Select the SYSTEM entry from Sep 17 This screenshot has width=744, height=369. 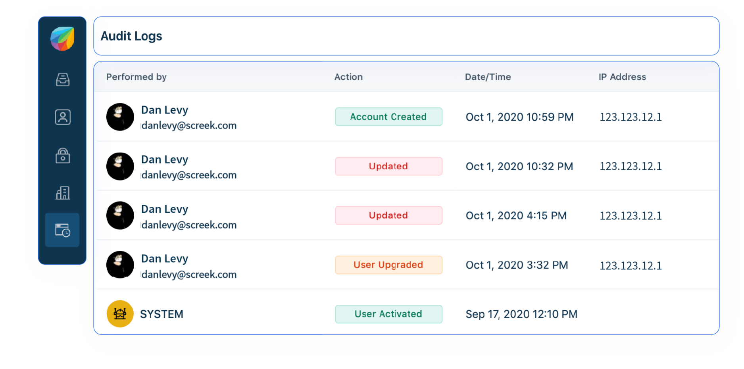(x=161, y=313)
